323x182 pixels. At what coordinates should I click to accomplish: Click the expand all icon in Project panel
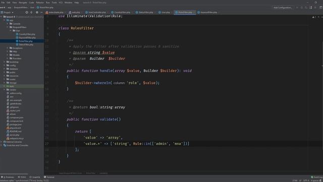31,12
